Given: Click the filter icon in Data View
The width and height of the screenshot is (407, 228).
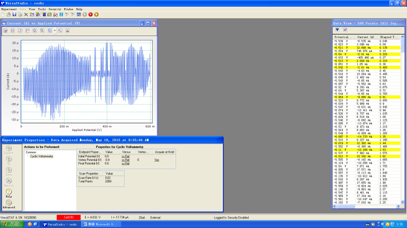Looking at the screenshot, I should click(x=337, y=30).
